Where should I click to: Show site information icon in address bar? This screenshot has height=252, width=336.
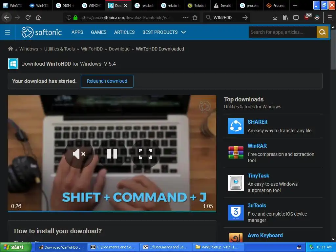[69, 18]
